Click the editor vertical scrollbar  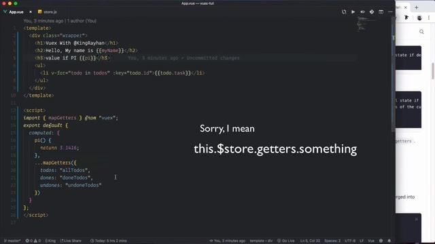pyautogui.click(x=393, y=75)
